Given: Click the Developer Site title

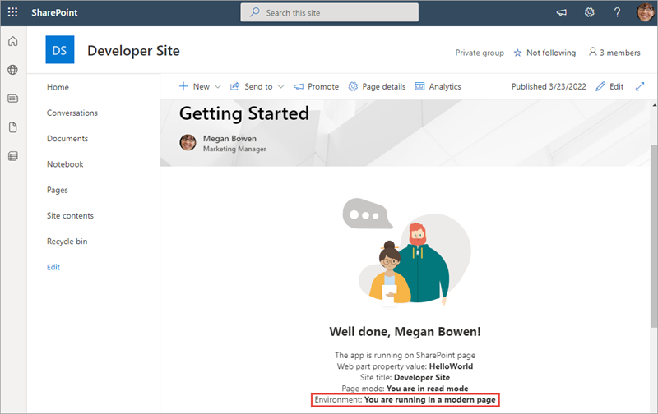Looking at the screenshot, I should (133, 51).
